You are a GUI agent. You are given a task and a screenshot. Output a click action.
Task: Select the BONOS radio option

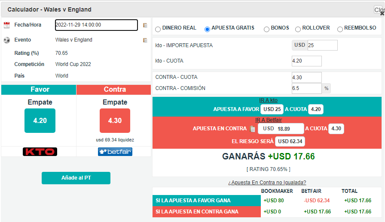tap(266, 29)
